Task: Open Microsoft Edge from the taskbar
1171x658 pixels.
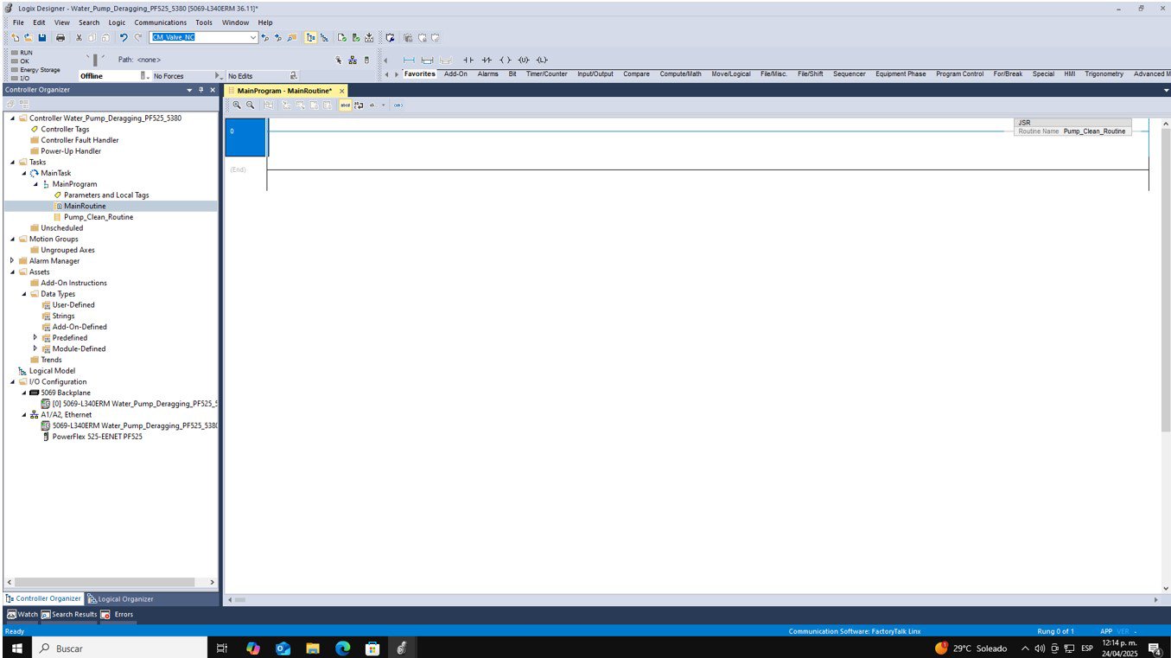Action: [342, 648]
